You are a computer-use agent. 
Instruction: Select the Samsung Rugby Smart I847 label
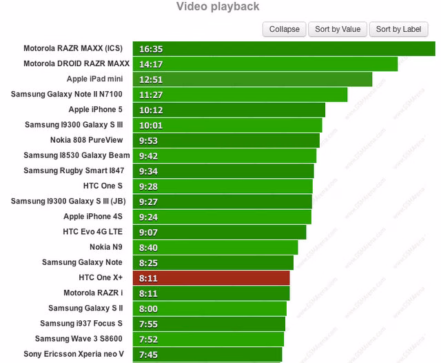point(74,170)
